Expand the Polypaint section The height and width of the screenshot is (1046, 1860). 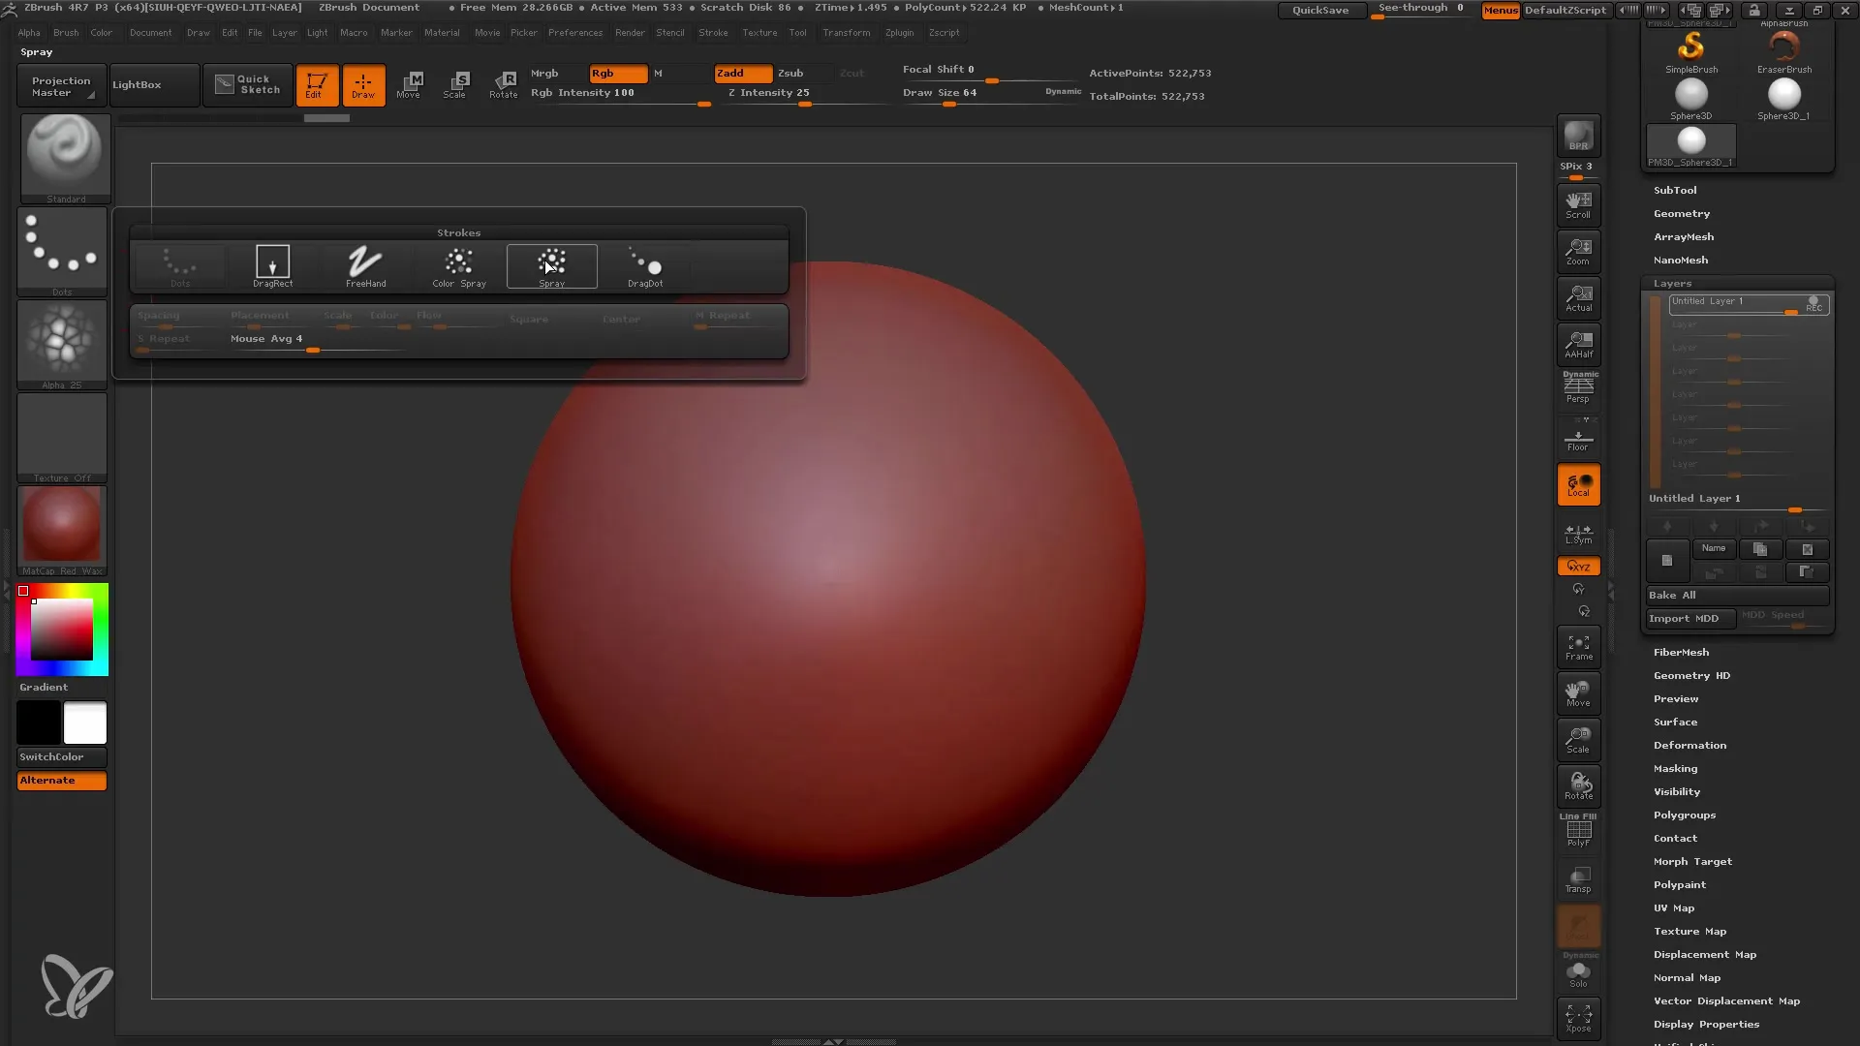tap(1680, 885)
